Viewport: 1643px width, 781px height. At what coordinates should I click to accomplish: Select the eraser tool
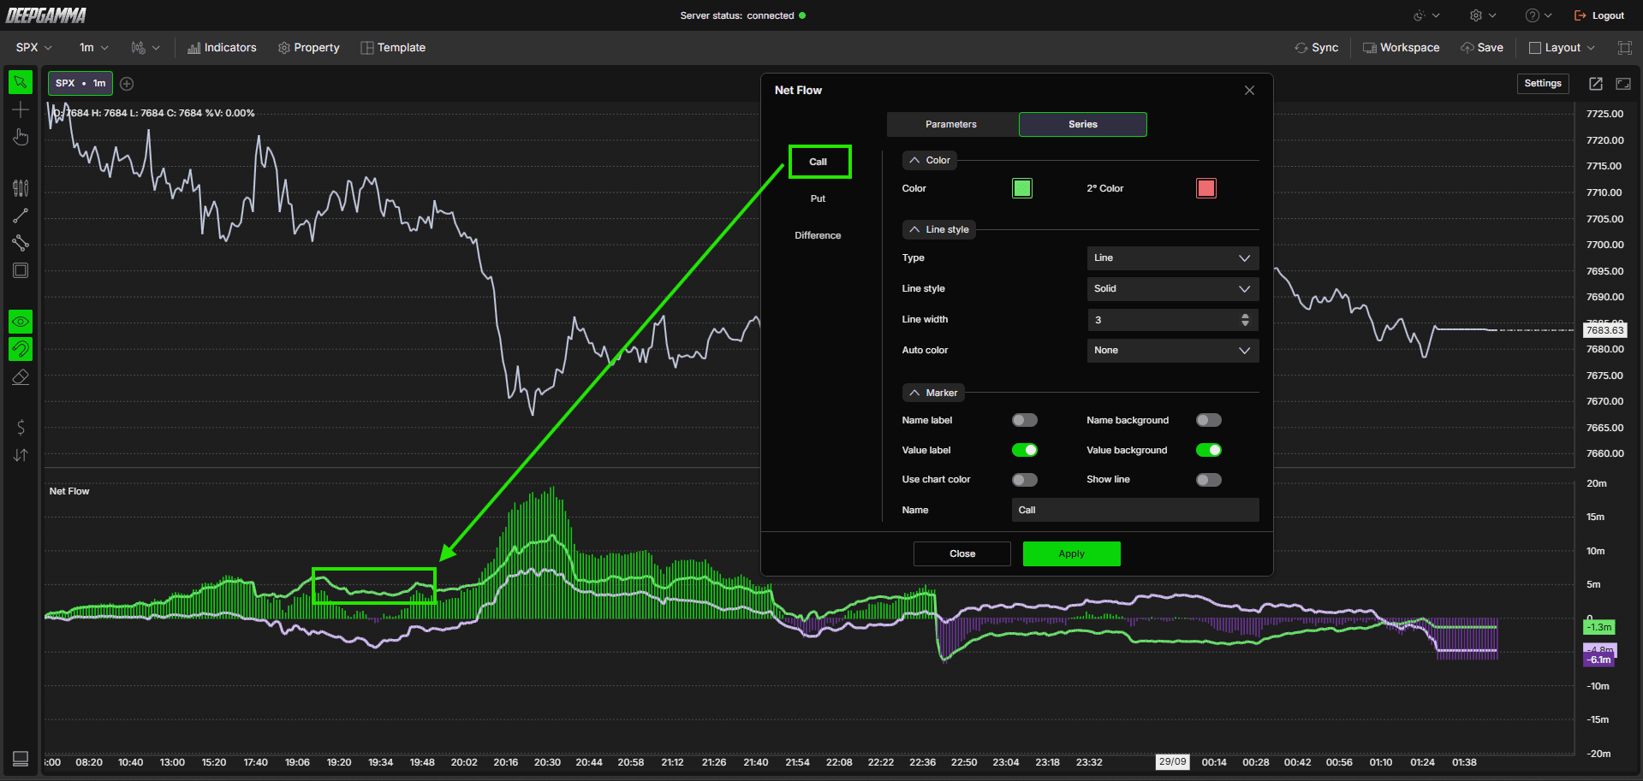point(21,376)
